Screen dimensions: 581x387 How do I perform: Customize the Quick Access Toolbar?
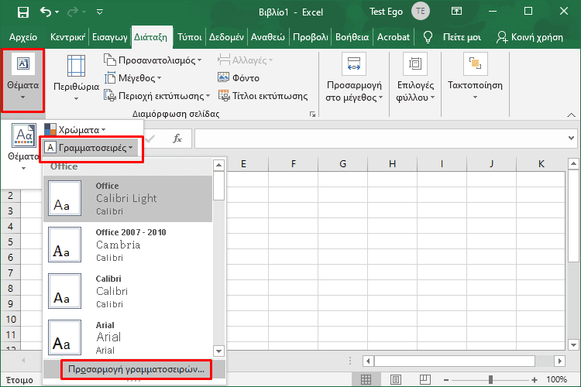pos(100,12)
